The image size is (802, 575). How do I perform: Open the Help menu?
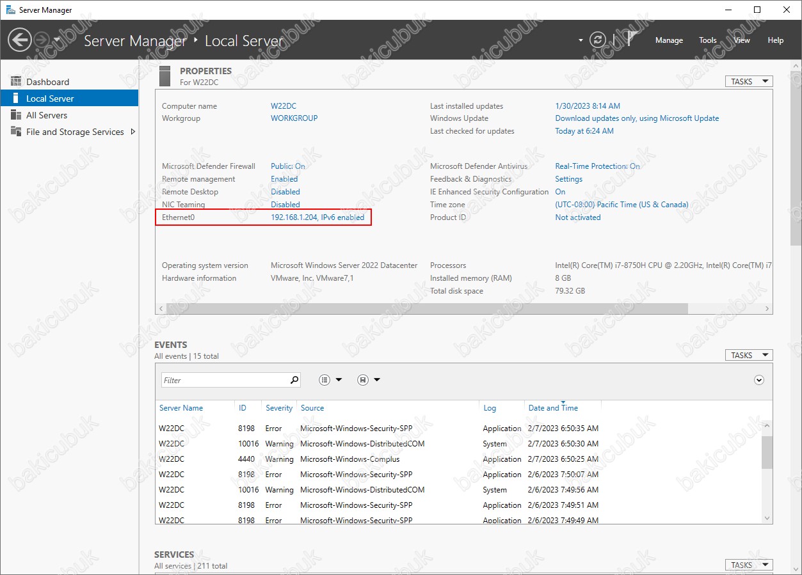[x=776, y=40]
